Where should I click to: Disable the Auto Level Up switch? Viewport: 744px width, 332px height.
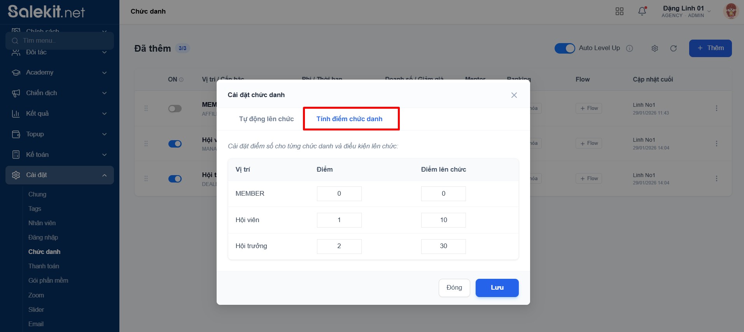click(564, 49)
